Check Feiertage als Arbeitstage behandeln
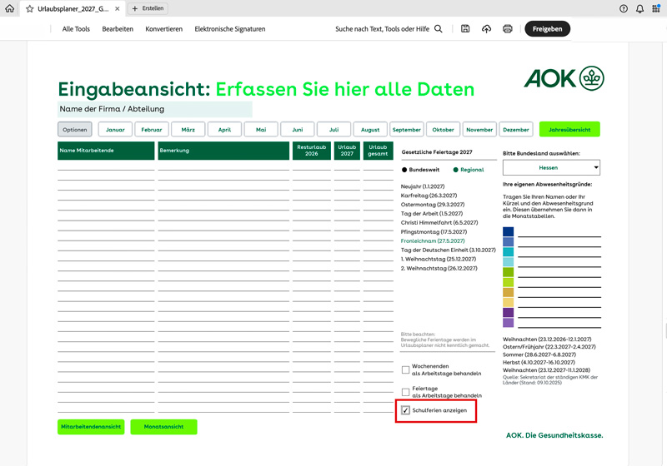 [x=406, y=391]
